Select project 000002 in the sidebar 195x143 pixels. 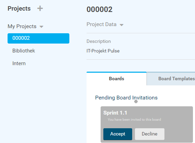click(x=38, y=38)
